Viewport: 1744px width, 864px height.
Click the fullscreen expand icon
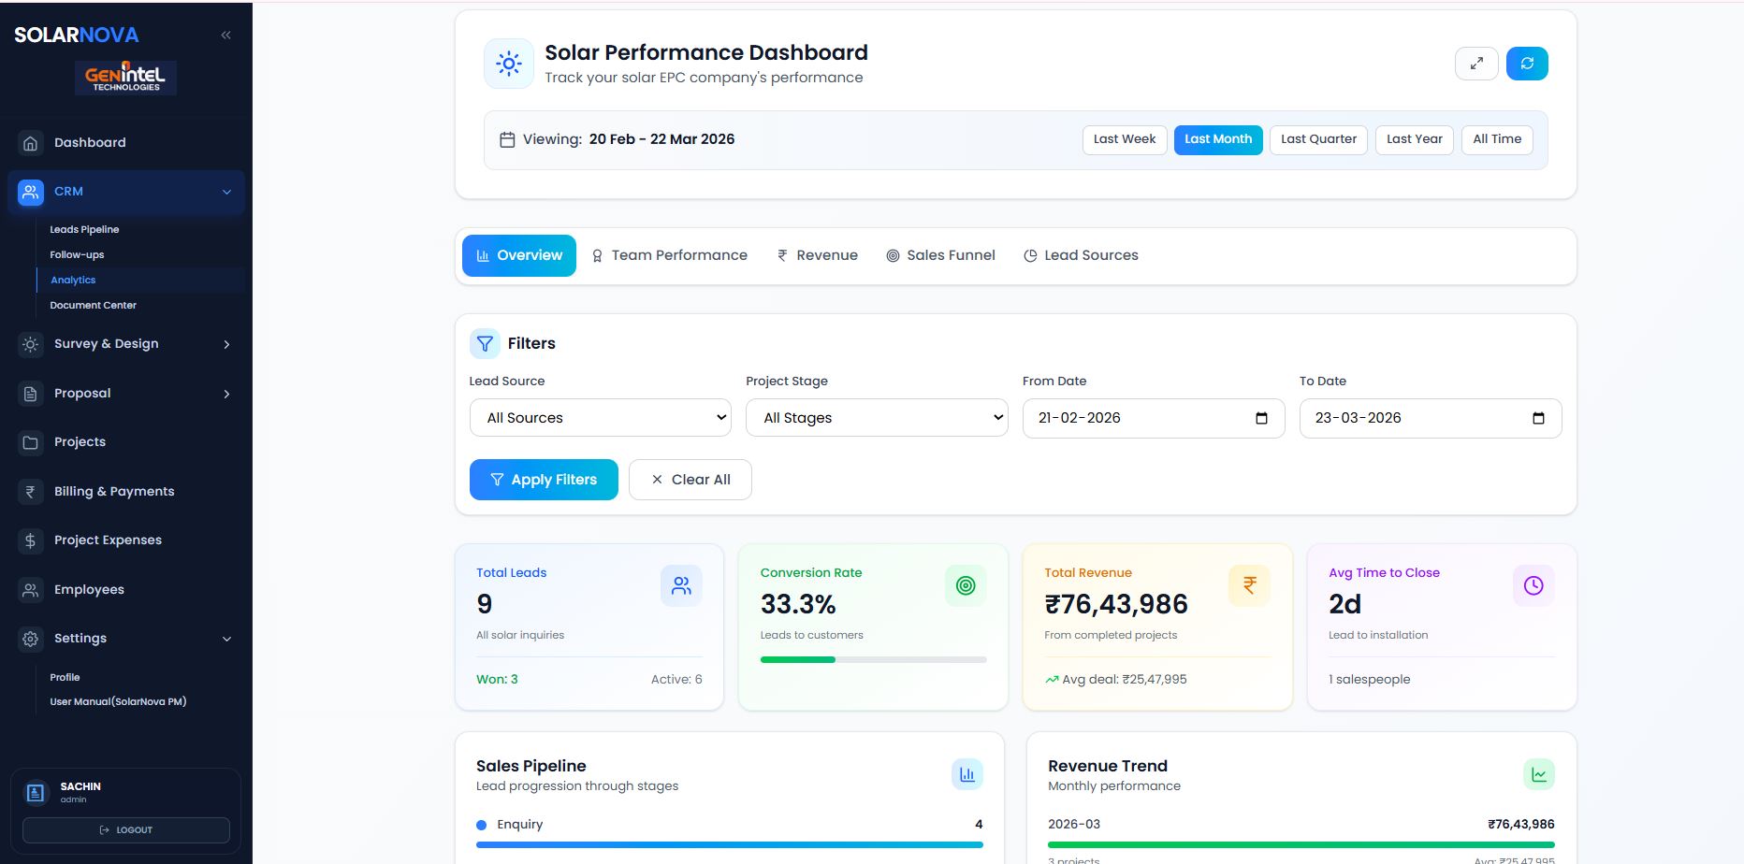(x=1476, y=64)
